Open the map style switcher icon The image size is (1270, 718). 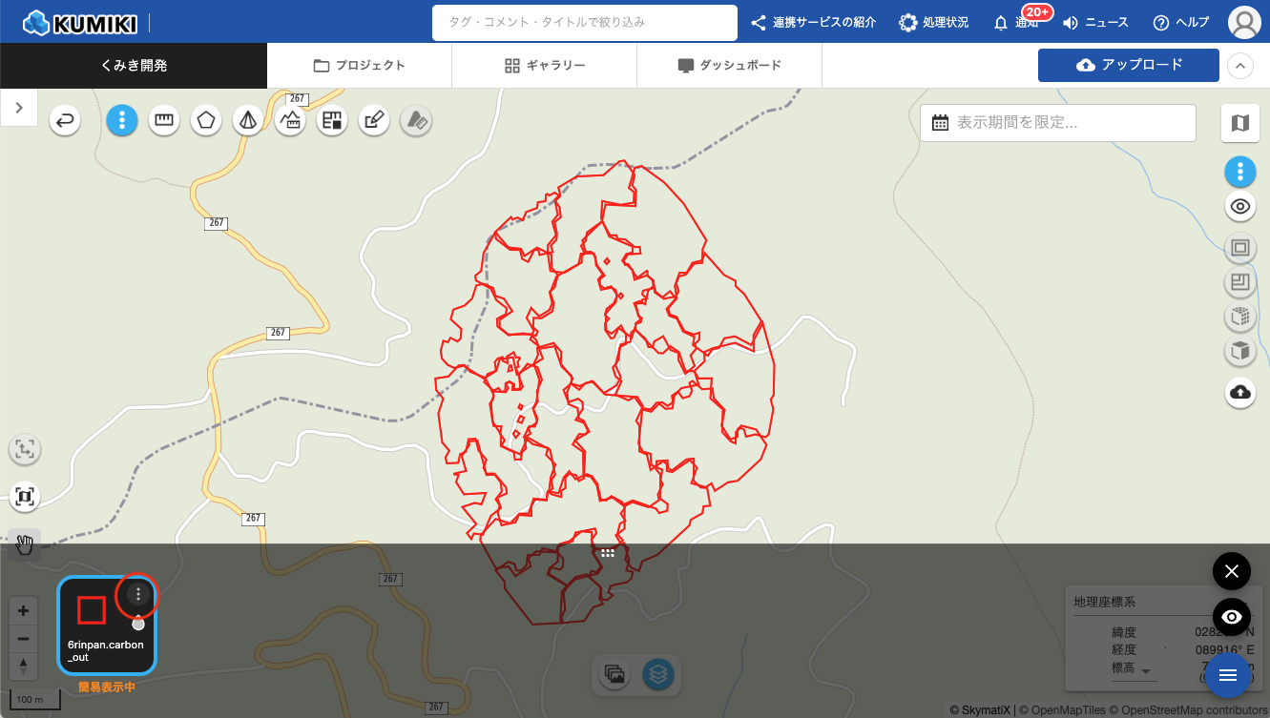pos(1239,123)
